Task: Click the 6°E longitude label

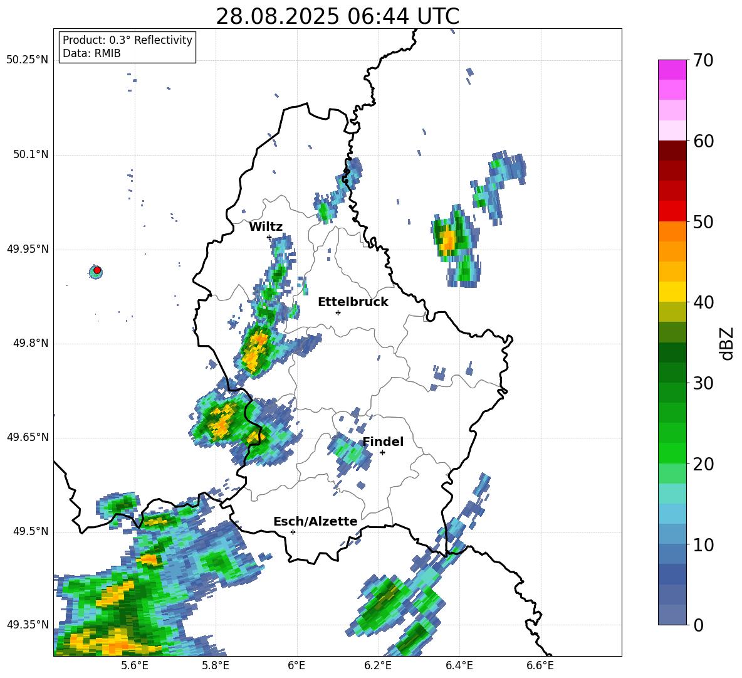Action: tap(296, 665)
